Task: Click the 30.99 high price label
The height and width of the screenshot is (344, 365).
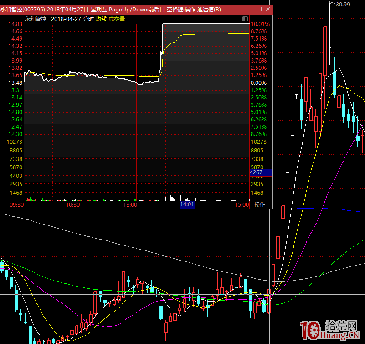Action: click(343, 4)
